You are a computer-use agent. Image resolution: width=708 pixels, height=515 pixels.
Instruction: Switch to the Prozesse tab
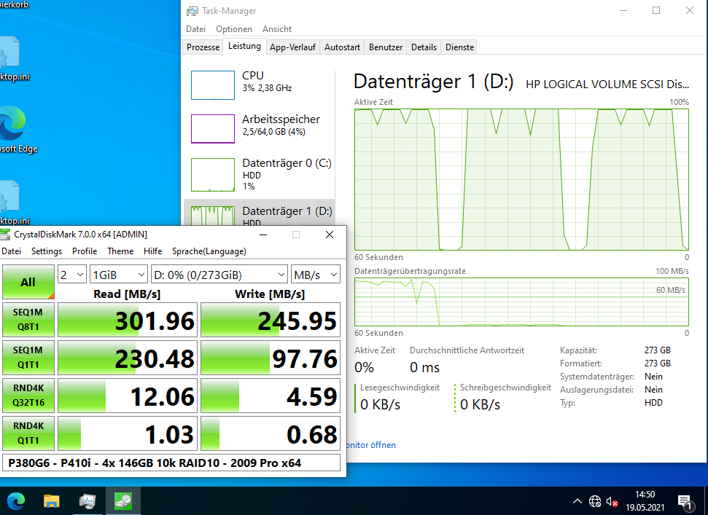(x=203, y=47)
